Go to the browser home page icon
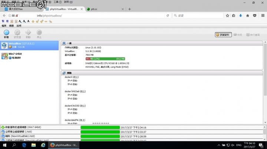 pos(248,15)
